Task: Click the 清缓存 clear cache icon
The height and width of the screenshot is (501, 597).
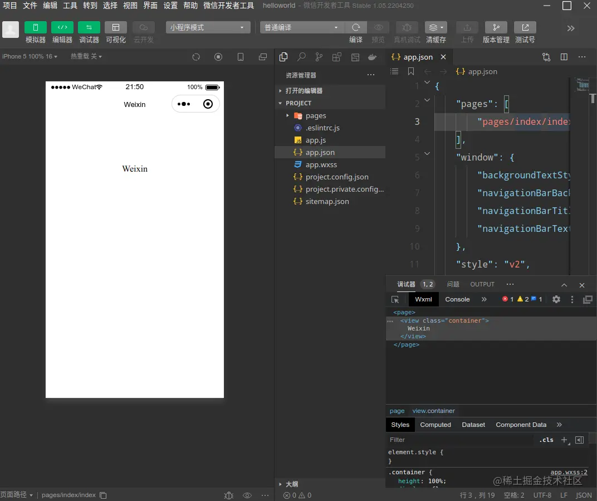Action: [x=436, y=27]
